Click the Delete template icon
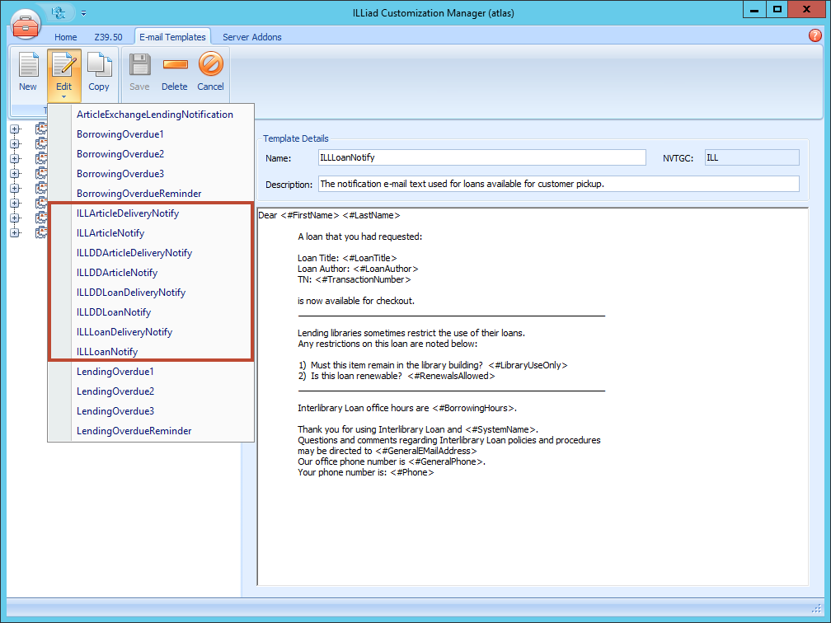Viewport: 831px width, 623px height. (174, 71)
